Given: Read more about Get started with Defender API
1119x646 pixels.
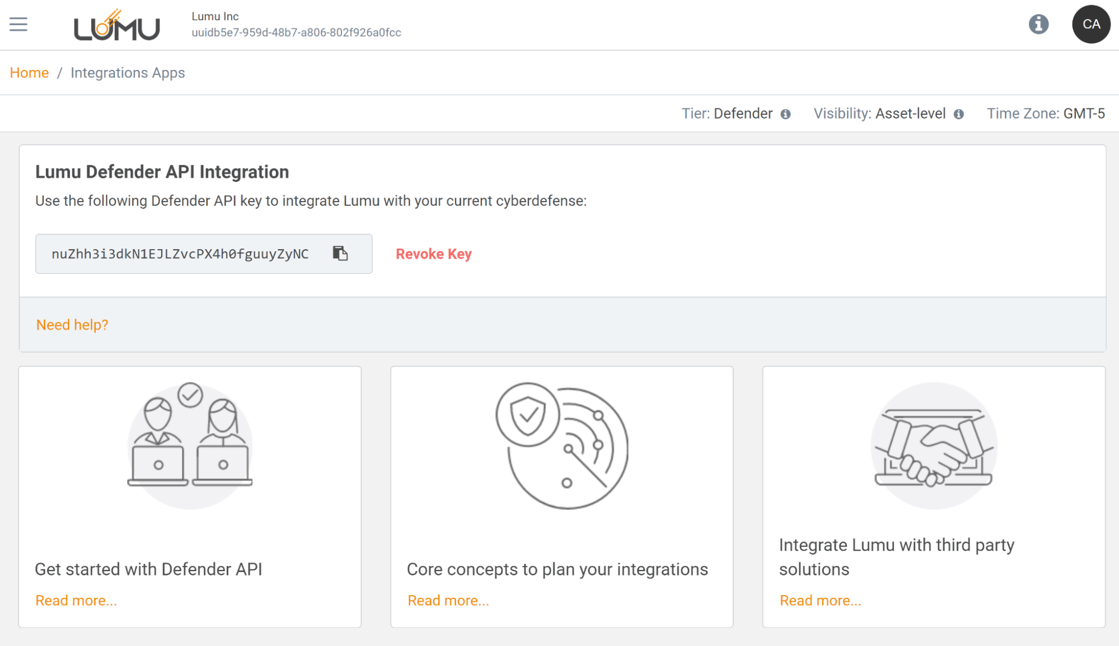Looking at the screenshot, I should click(76, 600).
